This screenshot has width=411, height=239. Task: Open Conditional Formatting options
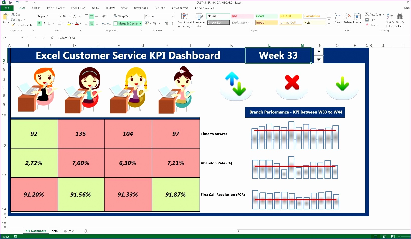184,20
